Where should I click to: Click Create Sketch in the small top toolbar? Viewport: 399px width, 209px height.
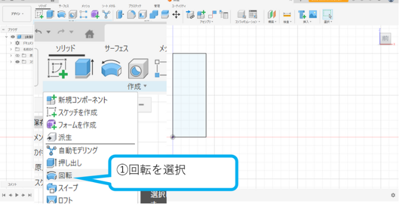[39, 14]
